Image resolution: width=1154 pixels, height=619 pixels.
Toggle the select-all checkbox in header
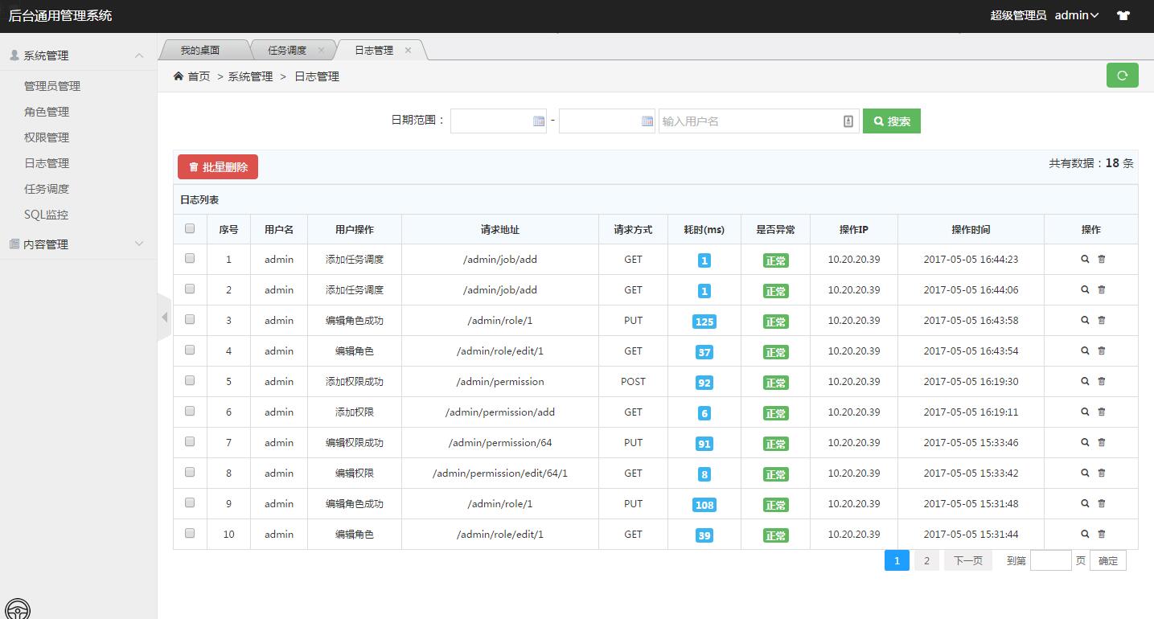190,228
